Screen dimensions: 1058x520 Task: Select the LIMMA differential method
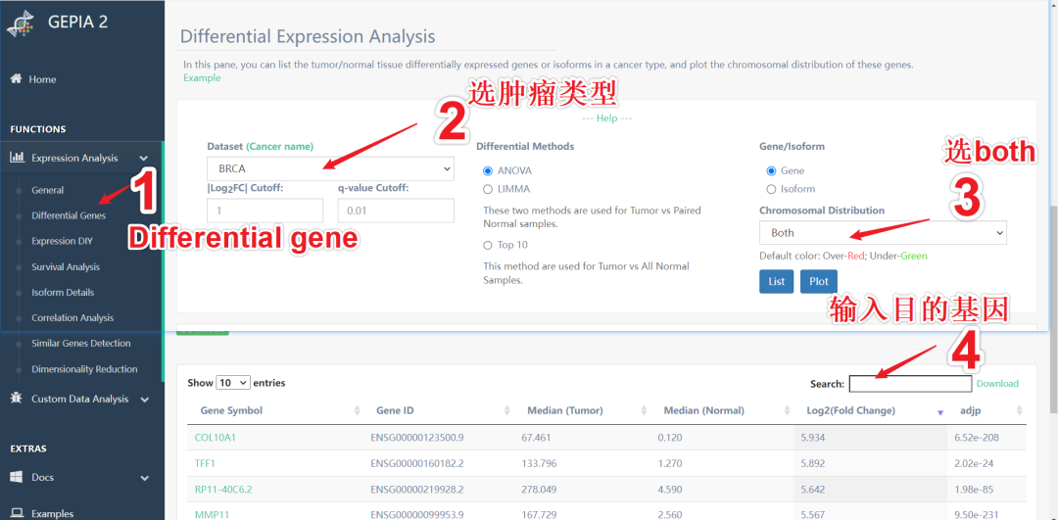point(488,189)
